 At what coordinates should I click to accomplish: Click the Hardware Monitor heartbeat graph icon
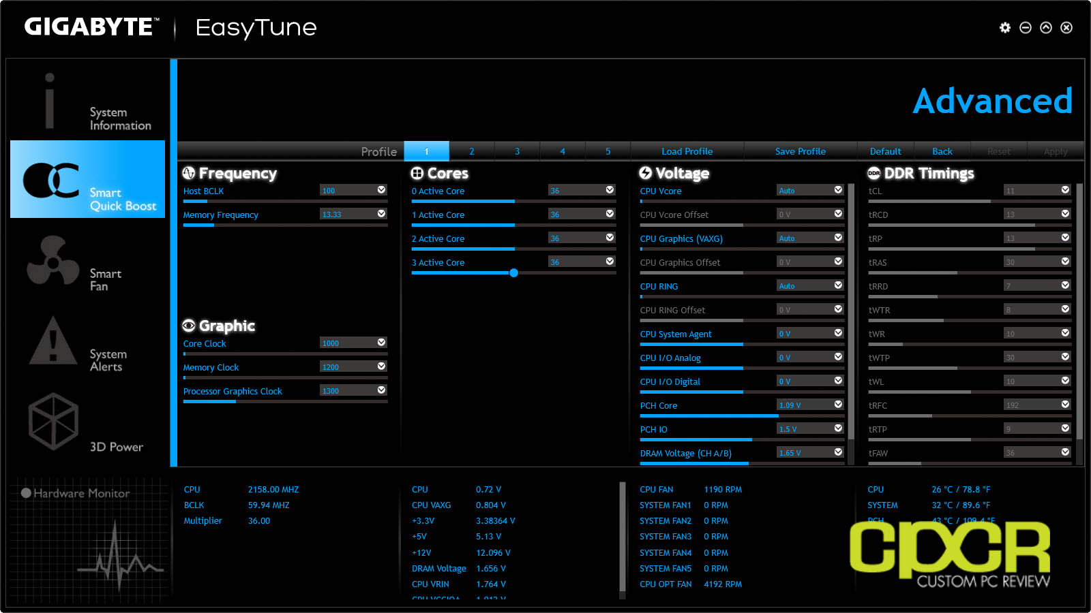coord(120,555)
